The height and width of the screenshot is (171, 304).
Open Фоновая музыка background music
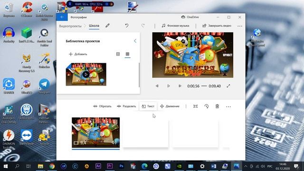(175, 26)
